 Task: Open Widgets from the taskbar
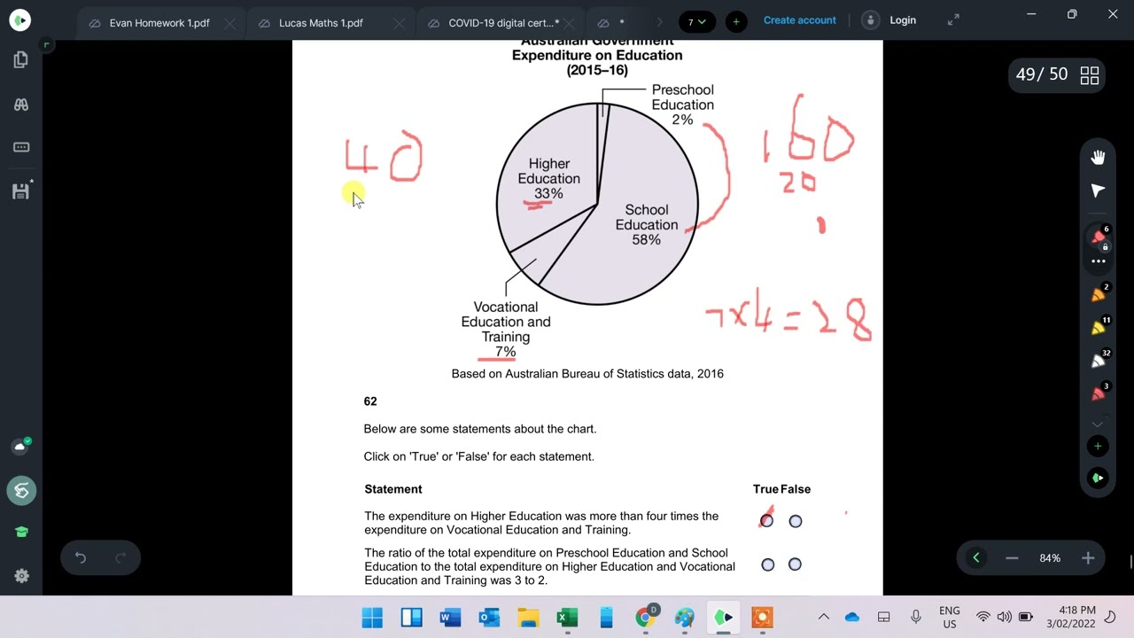pos(411,618)
